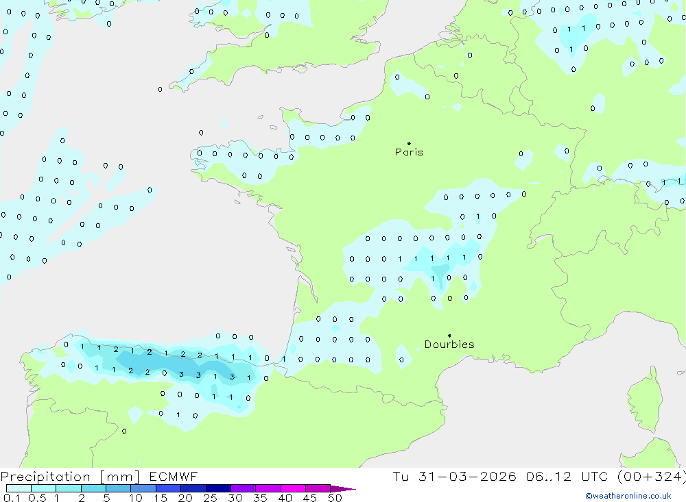Click the '40' legend scale label
This screenshot has height=502, width=686.
(285, 498)
